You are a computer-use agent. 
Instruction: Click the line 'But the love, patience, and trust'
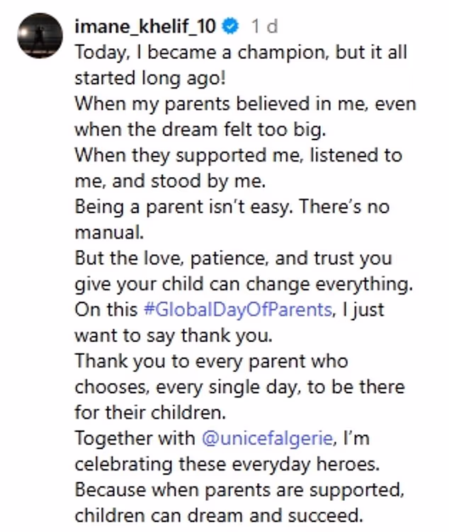click(x=234, y=258)
